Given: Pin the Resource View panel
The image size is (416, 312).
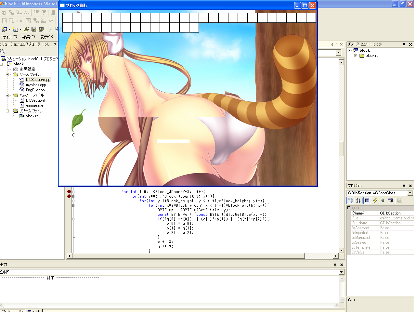Looking at the screenshot, I should 404,45.
